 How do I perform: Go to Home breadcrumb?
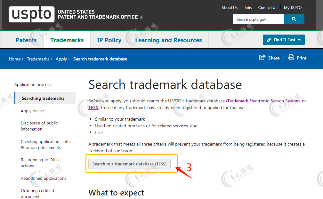pos(14,59)
